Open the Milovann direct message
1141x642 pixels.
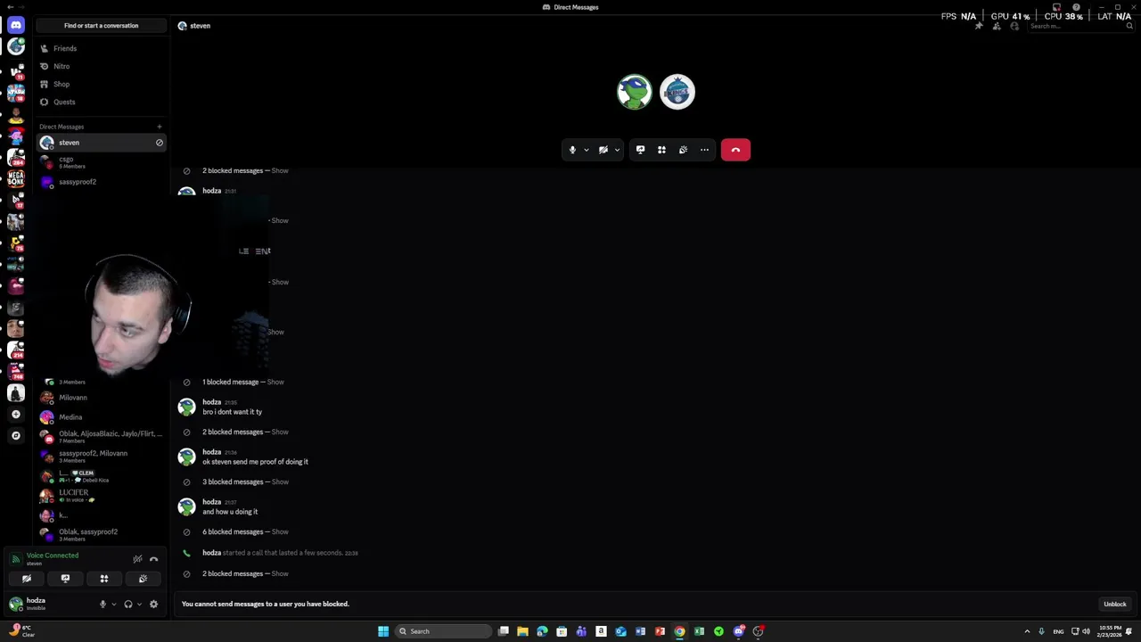(x=101, y=398)
